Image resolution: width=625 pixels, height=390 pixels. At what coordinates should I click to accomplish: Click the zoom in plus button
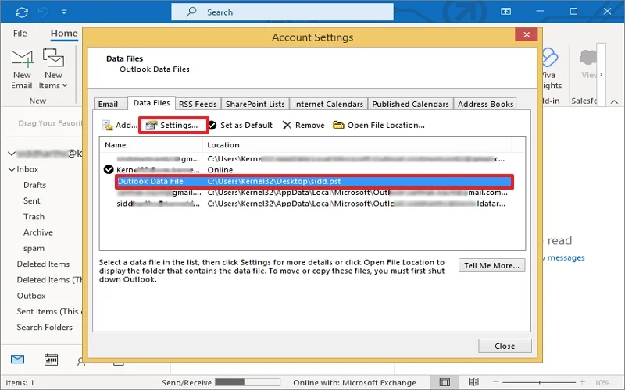pyautogui.click(x=582, y=382)
